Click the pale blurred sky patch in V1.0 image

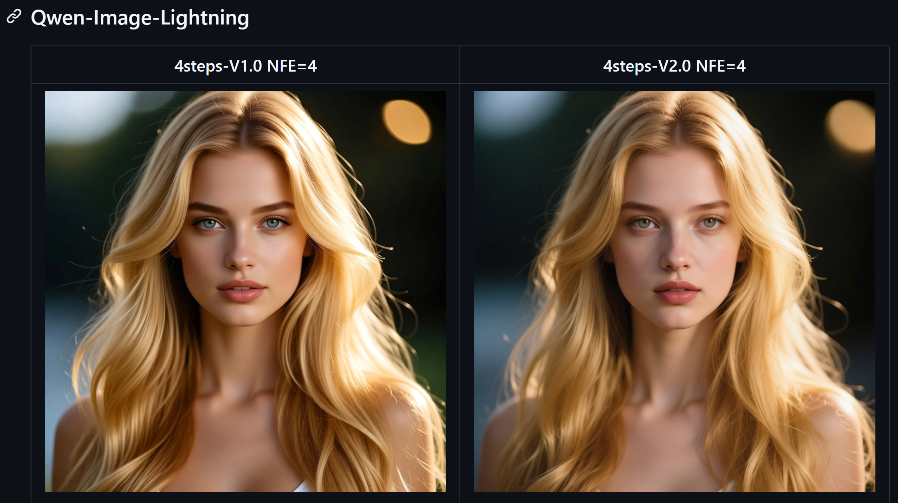(x=86, y=114)
